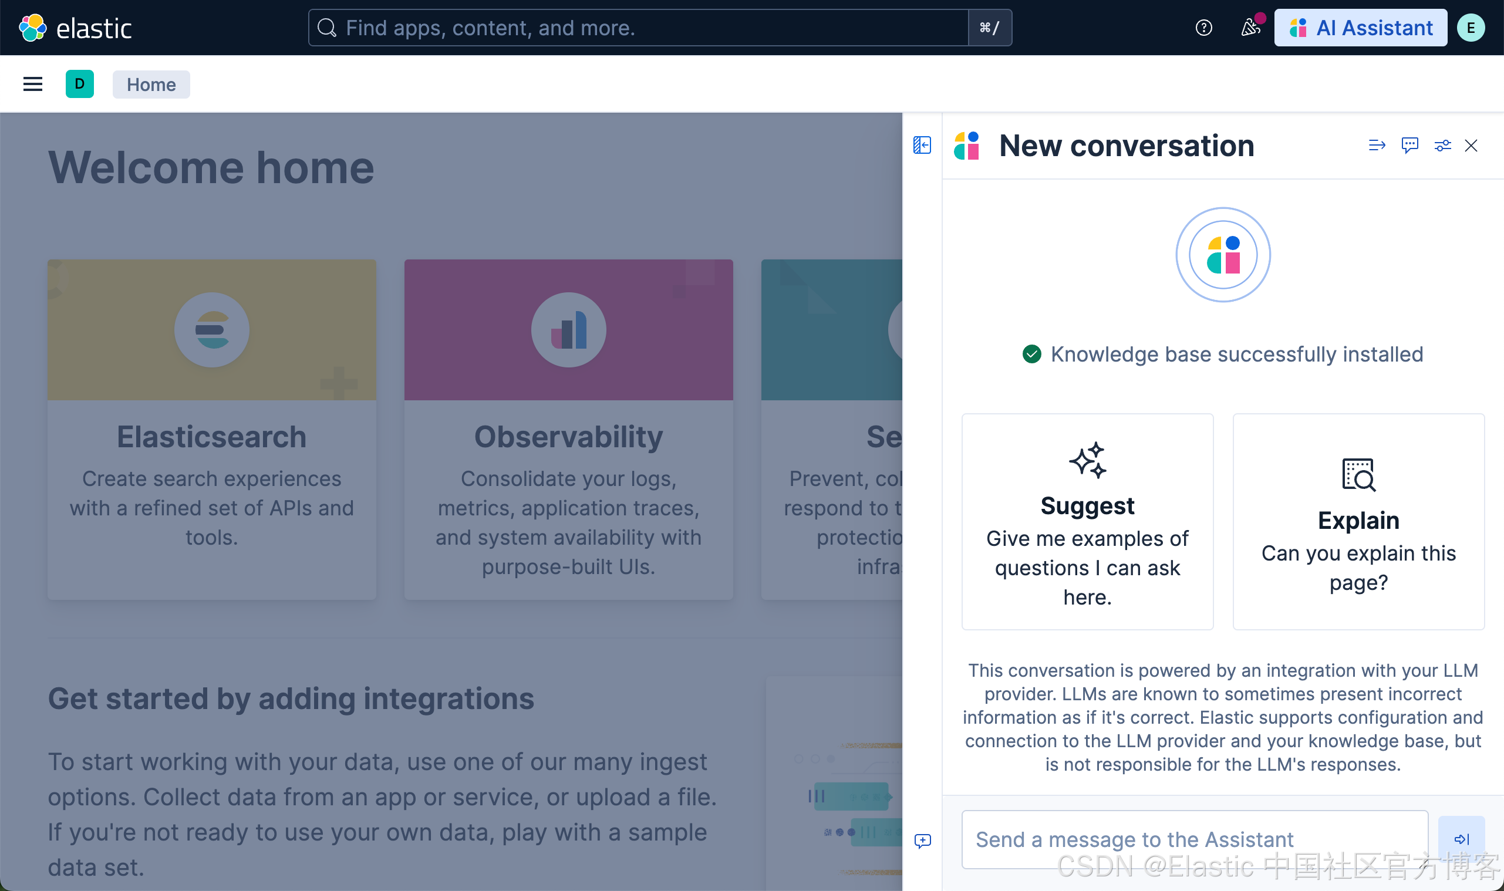
Task: Focus the Send a message input
Action: tap(1193, 839)
